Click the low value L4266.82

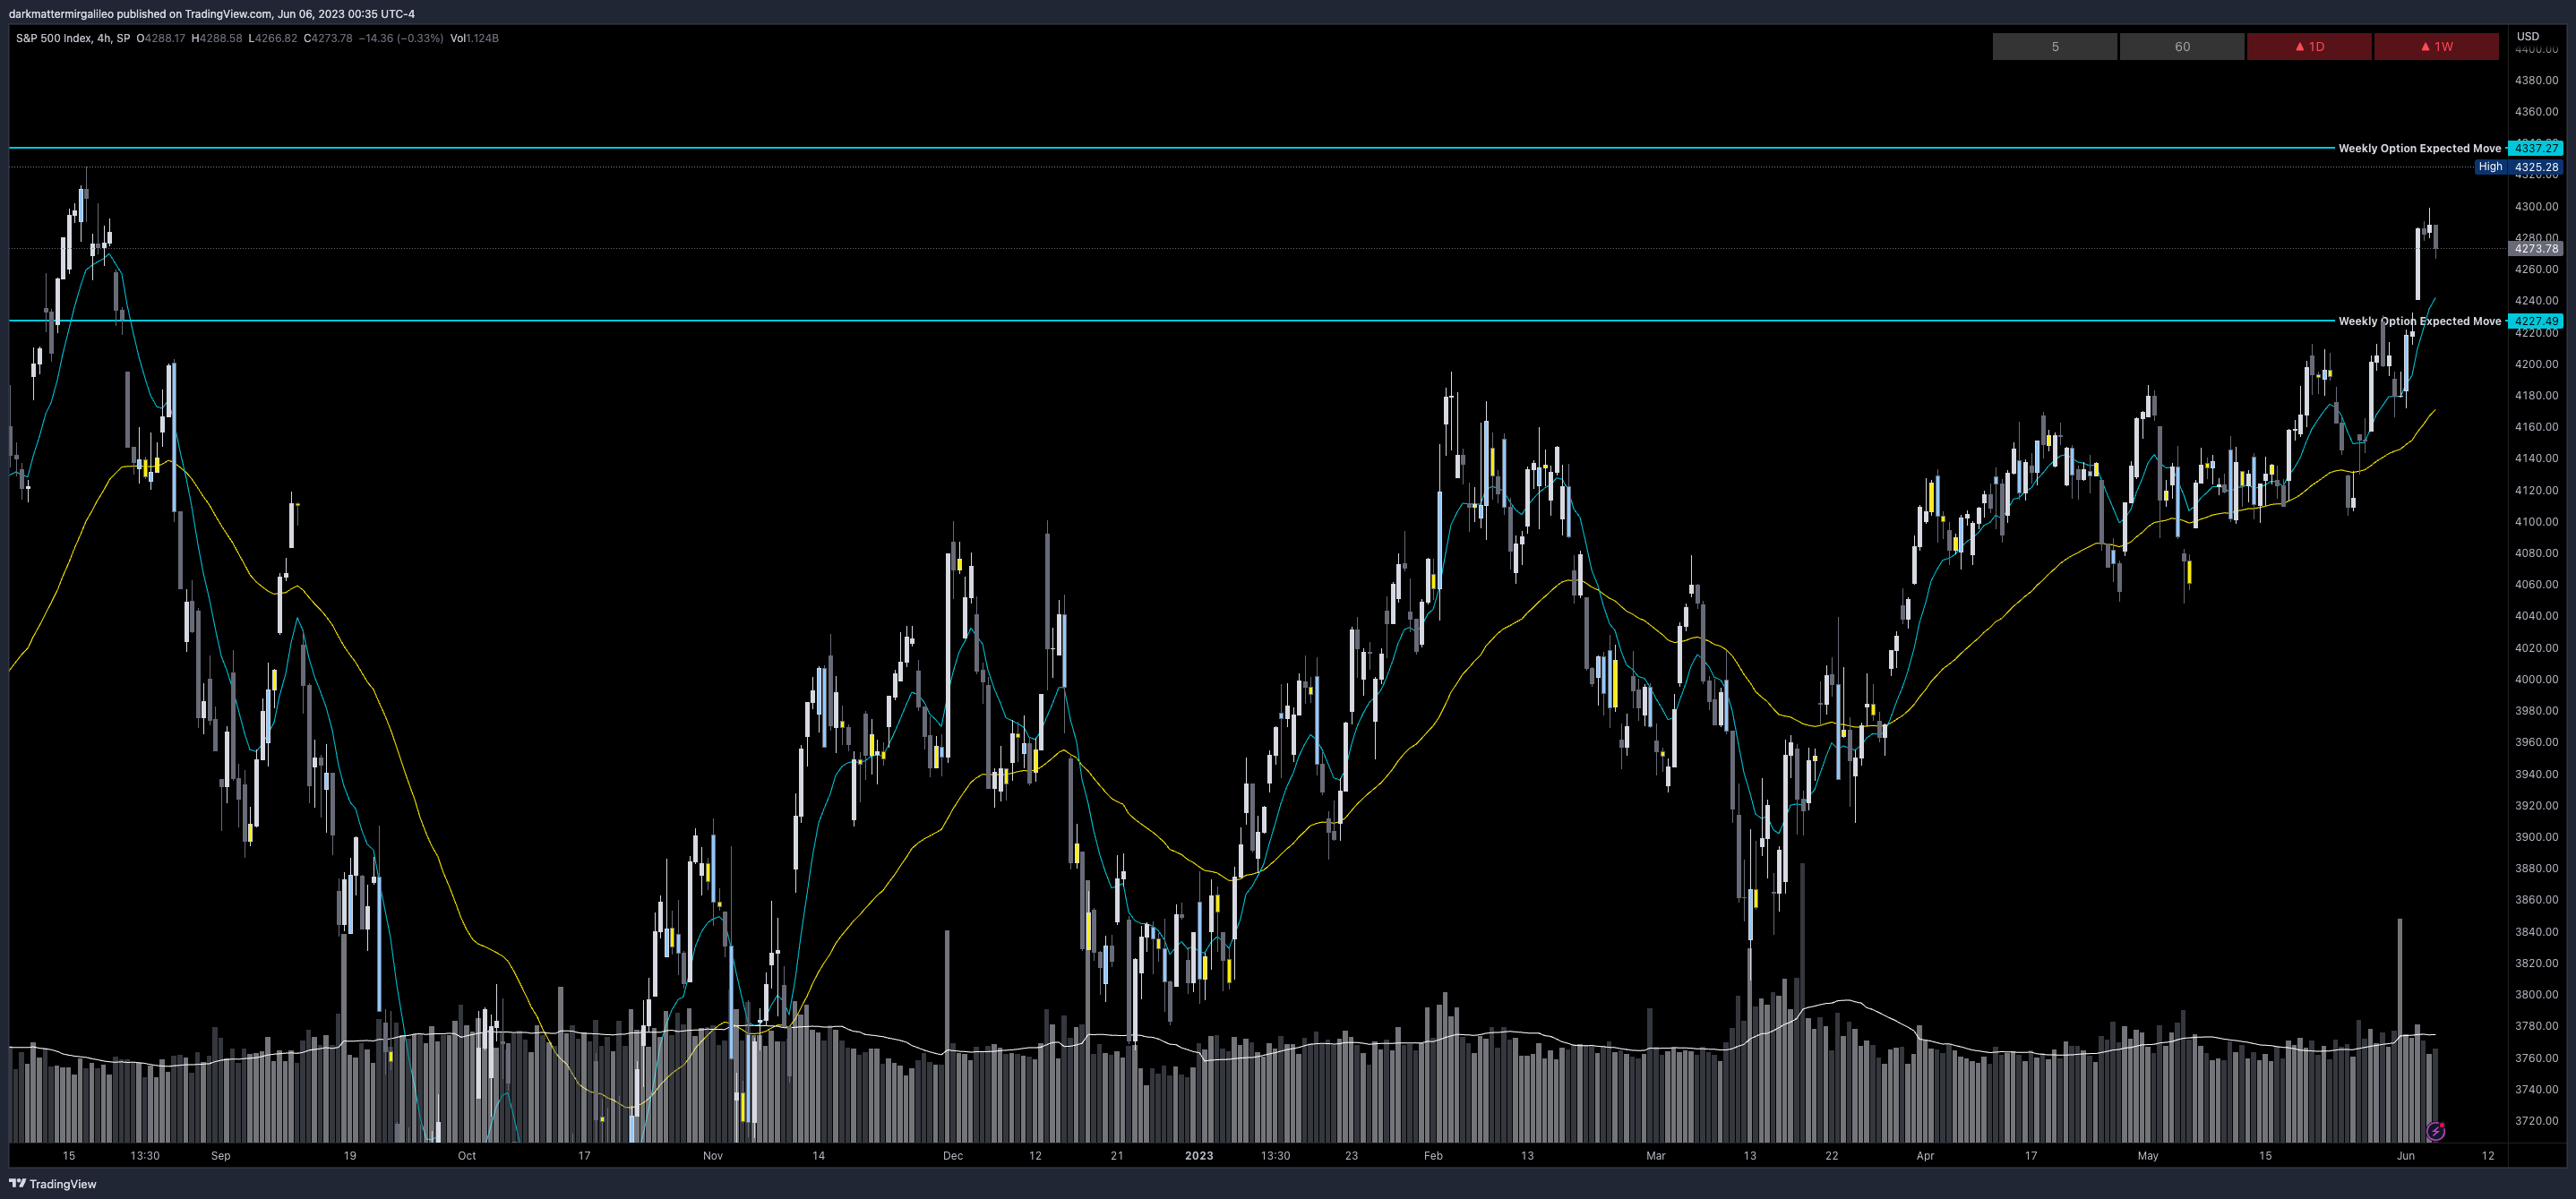[273, 38]
